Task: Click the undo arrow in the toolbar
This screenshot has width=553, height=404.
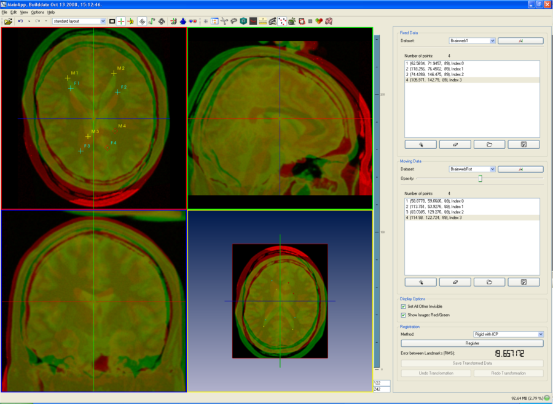Action: tap(20, 21)
